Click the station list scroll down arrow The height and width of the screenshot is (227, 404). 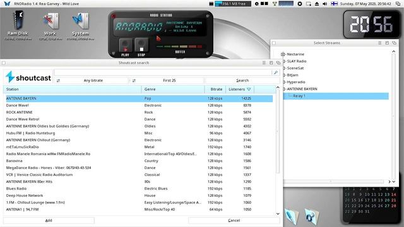[278, 214]
